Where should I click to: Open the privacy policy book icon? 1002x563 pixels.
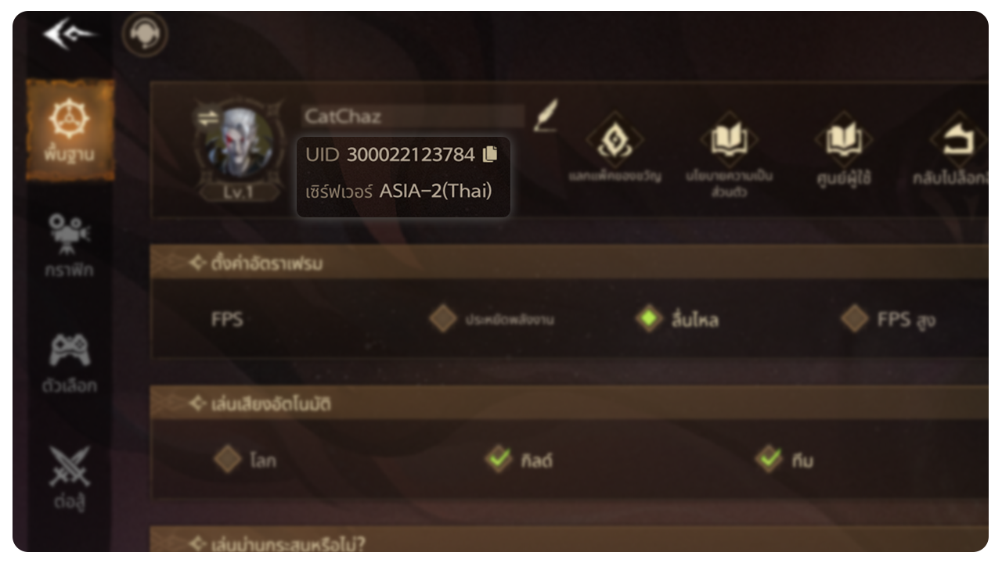729,141
